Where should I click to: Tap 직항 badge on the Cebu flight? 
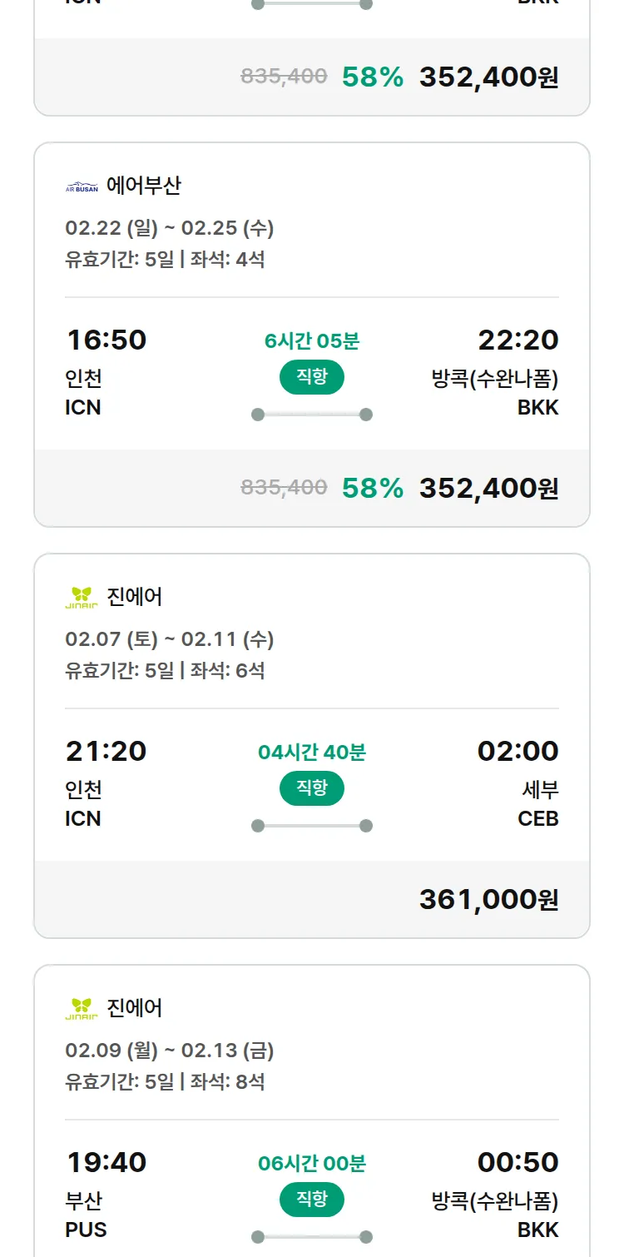311,788
